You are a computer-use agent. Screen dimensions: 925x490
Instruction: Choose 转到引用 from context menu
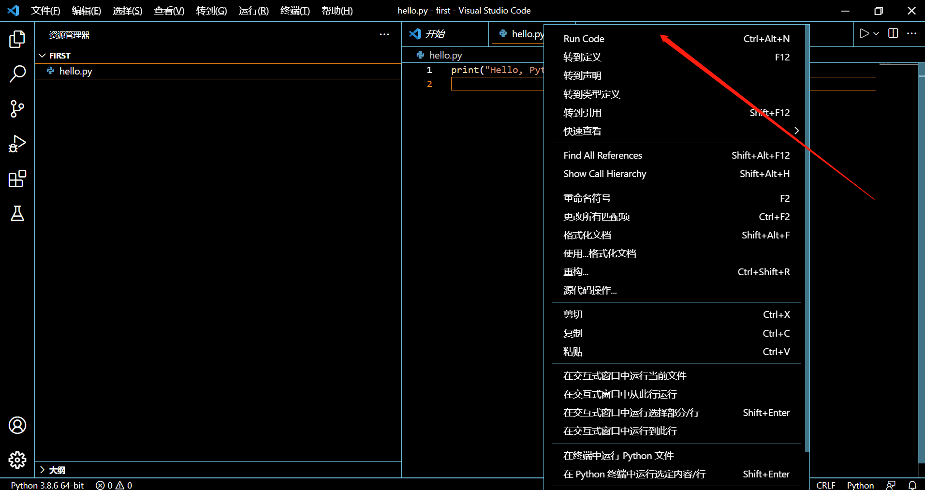(x=676, y=113)
